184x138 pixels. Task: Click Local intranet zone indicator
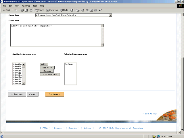coord(165,136)
